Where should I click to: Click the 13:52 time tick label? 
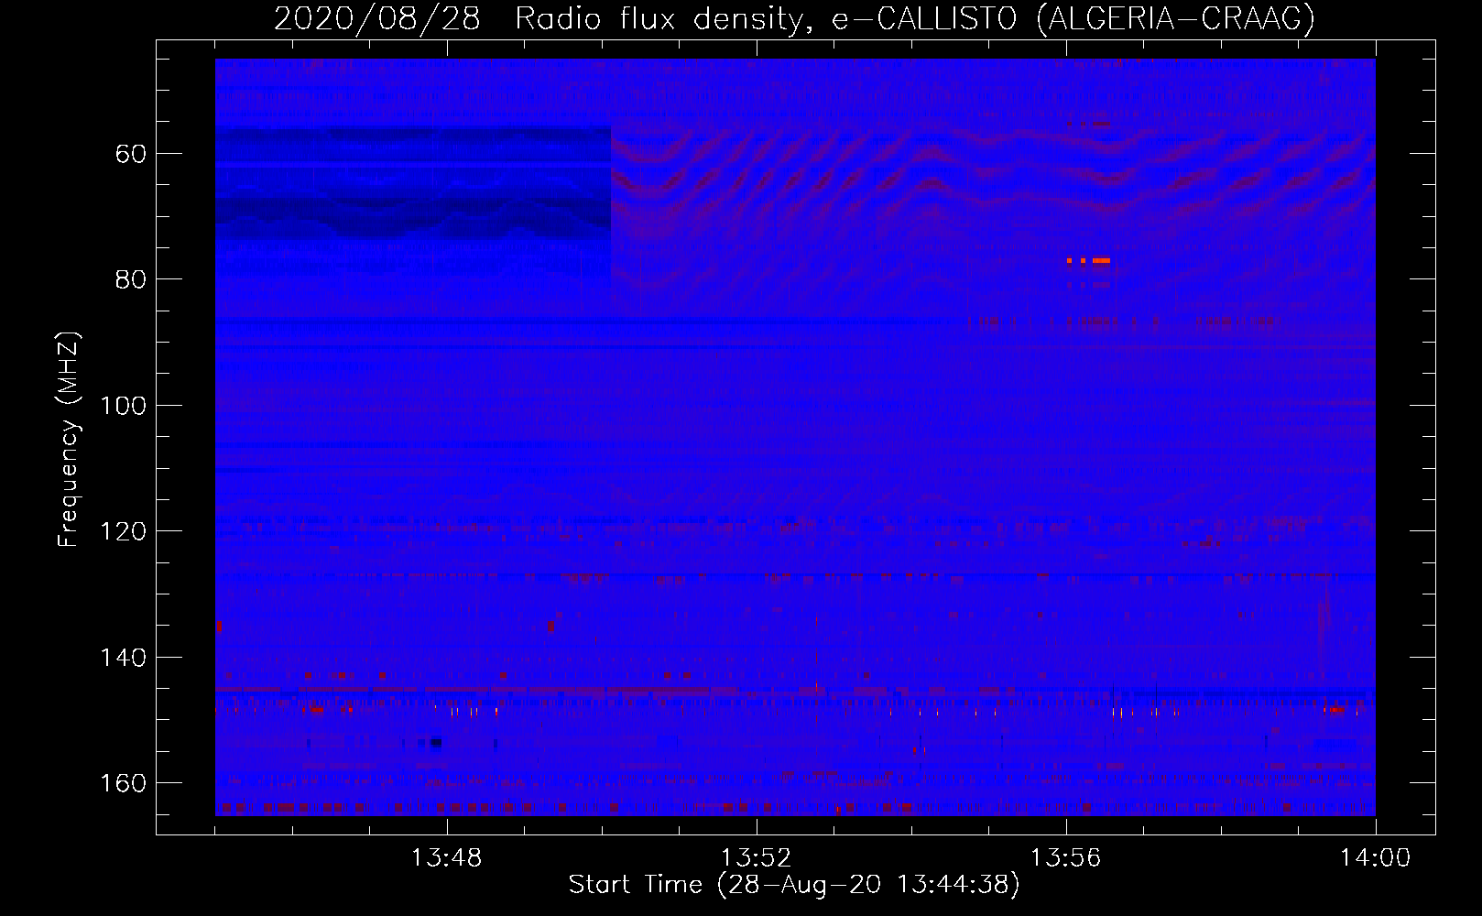[x=757, y=858]
